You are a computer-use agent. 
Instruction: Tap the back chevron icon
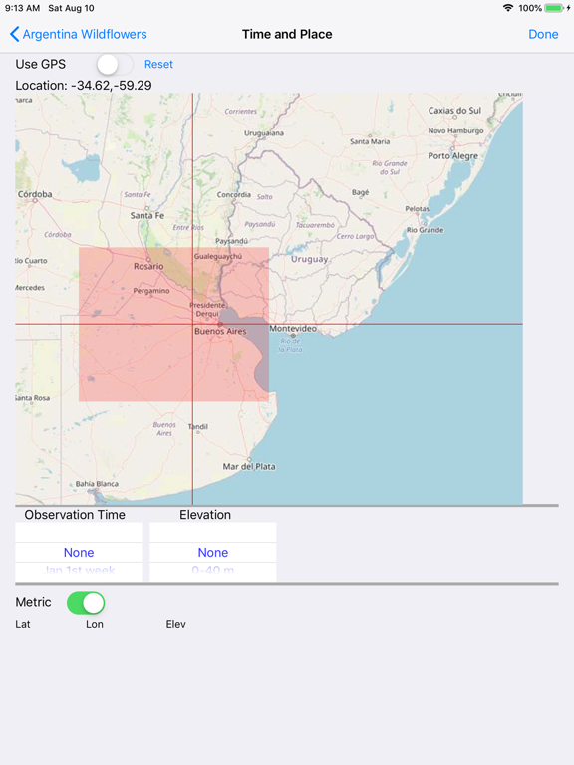[x=15, y=34]
